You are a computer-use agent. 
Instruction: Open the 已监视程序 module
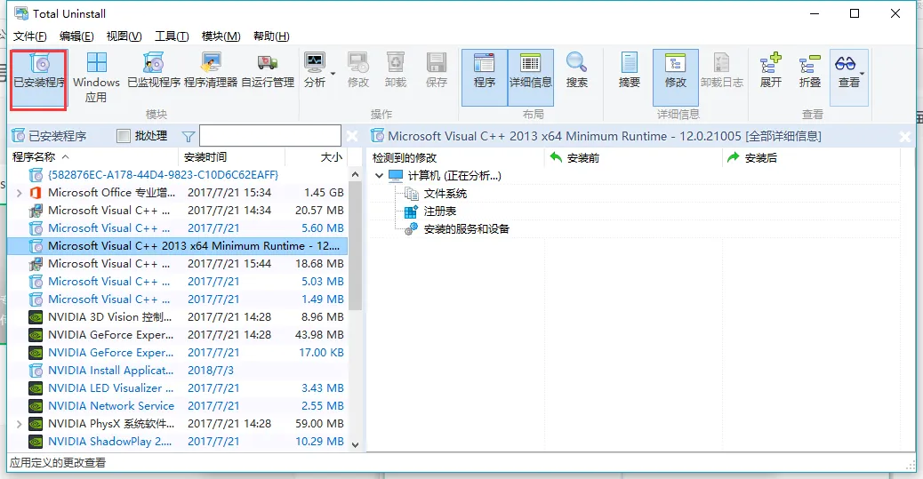(x=153, y=72)
